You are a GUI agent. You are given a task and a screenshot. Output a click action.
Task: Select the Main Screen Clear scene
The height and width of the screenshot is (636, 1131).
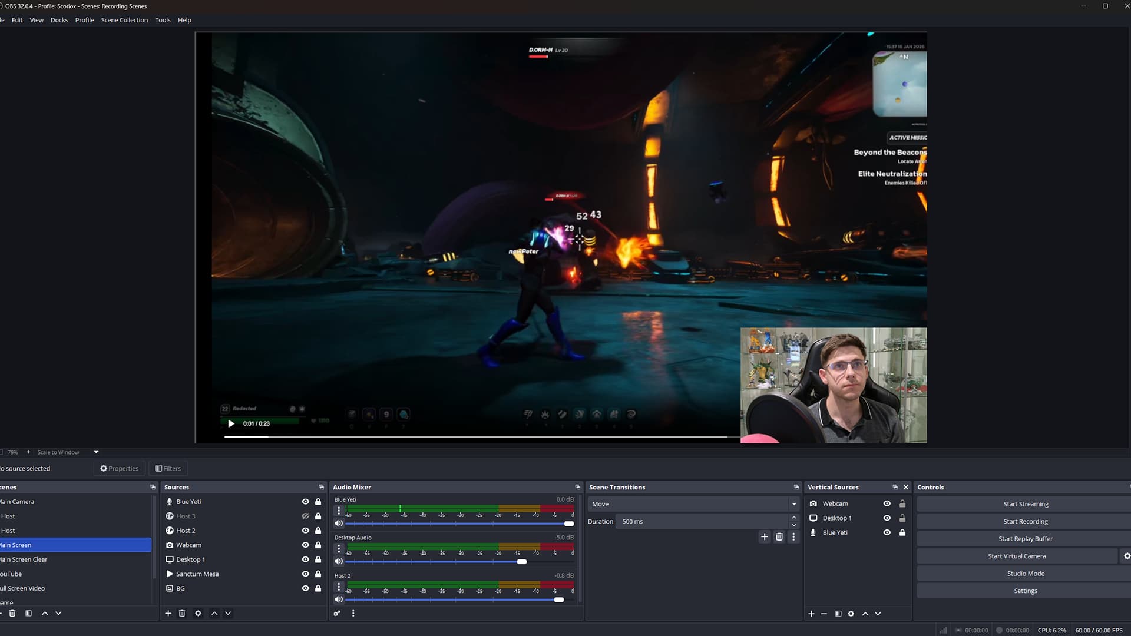(24, 559)
